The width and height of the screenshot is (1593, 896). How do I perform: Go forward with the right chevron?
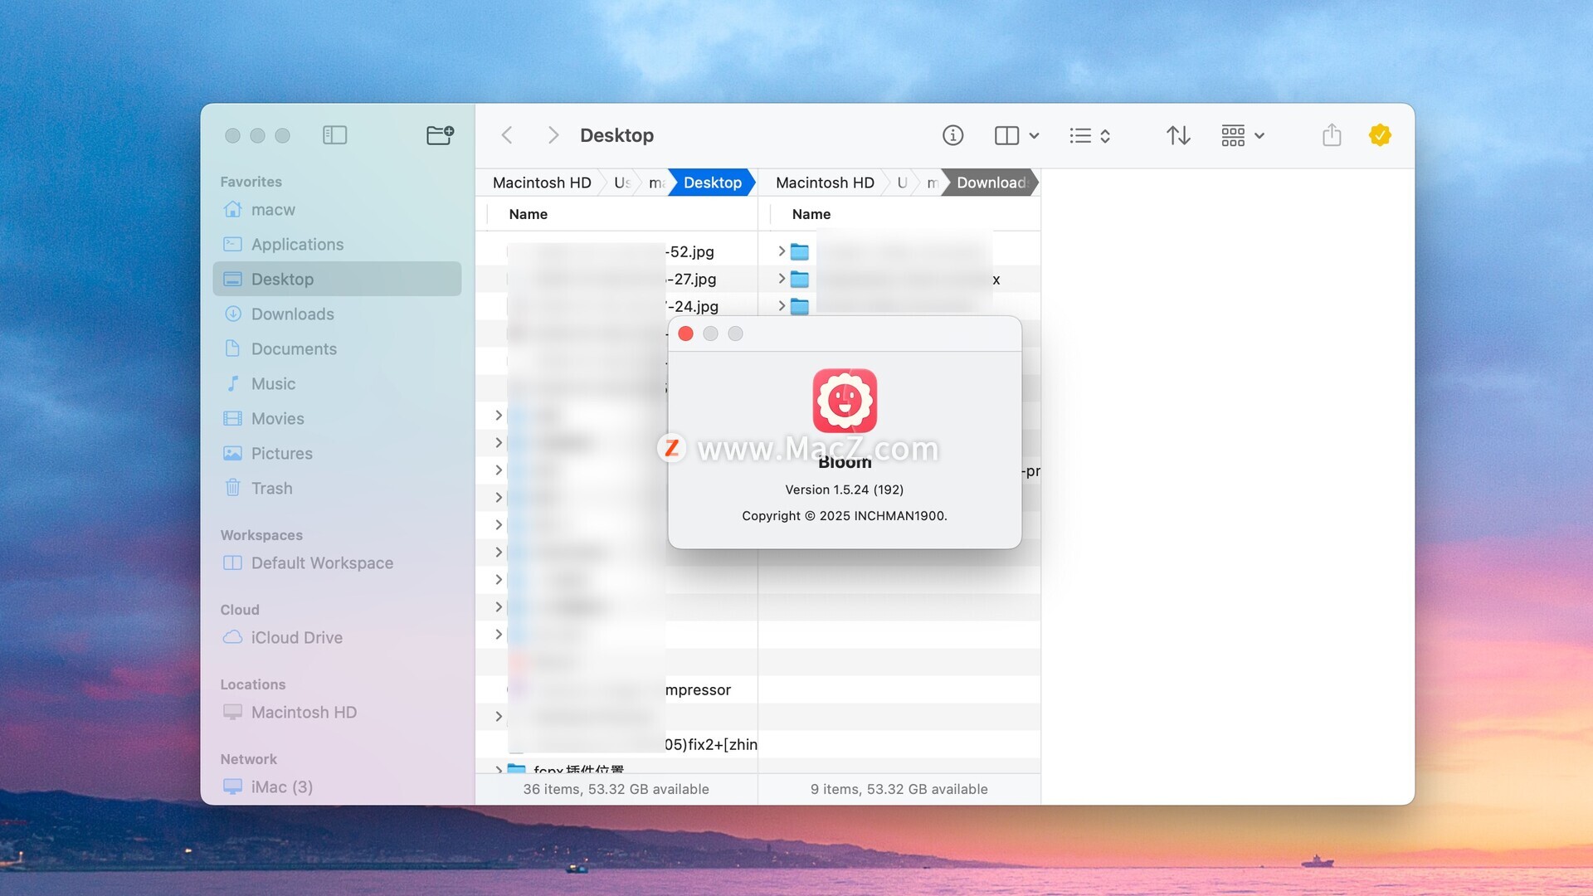[x=553, y=135]
